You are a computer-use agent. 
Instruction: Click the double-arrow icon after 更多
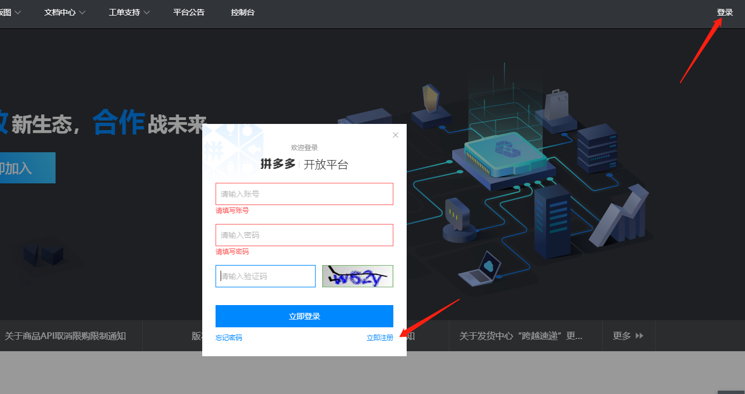pos(639,336)
